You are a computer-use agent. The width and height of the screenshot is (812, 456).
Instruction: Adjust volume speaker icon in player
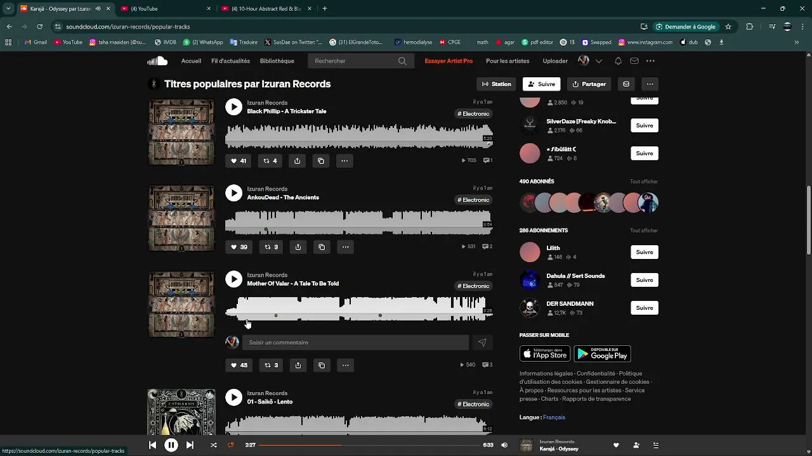(x=504, y=445)
